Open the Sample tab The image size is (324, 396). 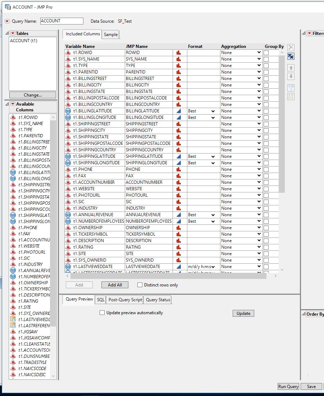point(111,35)
